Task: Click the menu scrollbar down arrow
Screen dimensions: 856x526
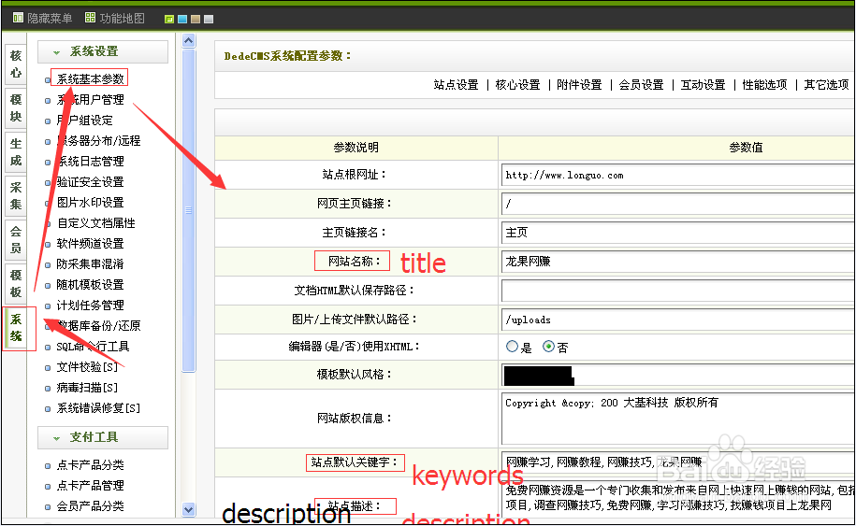Action: click(189, 509)
